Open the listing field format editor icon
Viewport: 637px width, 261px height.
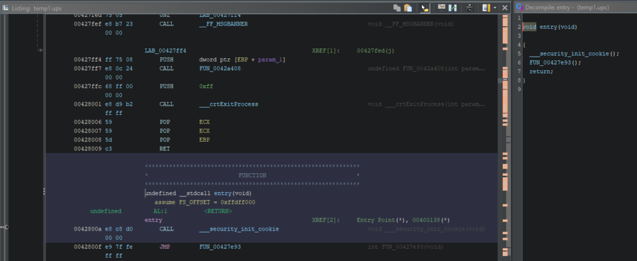pyautogui.click(x=442, y=7)
